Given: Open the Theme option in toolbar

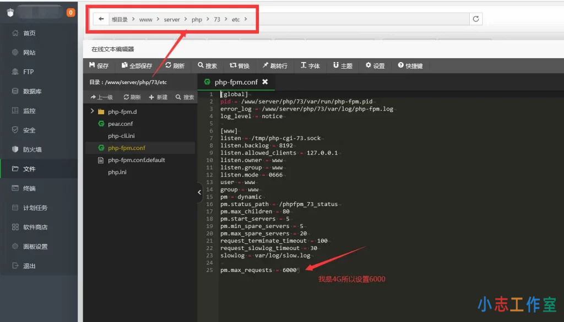Looking at the screenshot, I should coord(343,66).
